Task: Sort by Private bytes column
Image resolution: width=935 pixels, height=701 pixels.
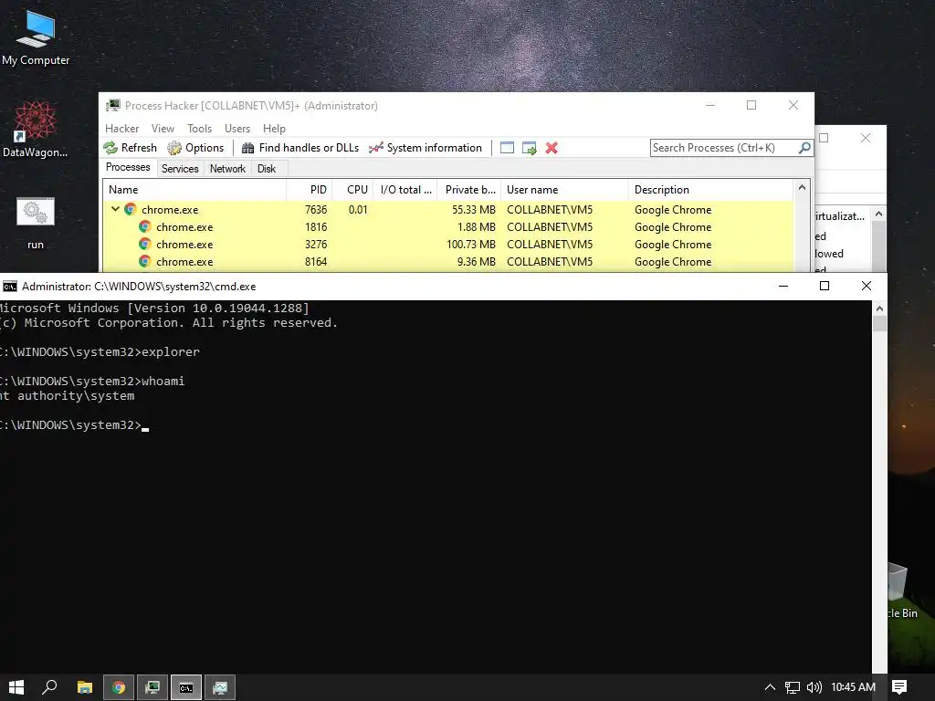Action: point(469,190)
